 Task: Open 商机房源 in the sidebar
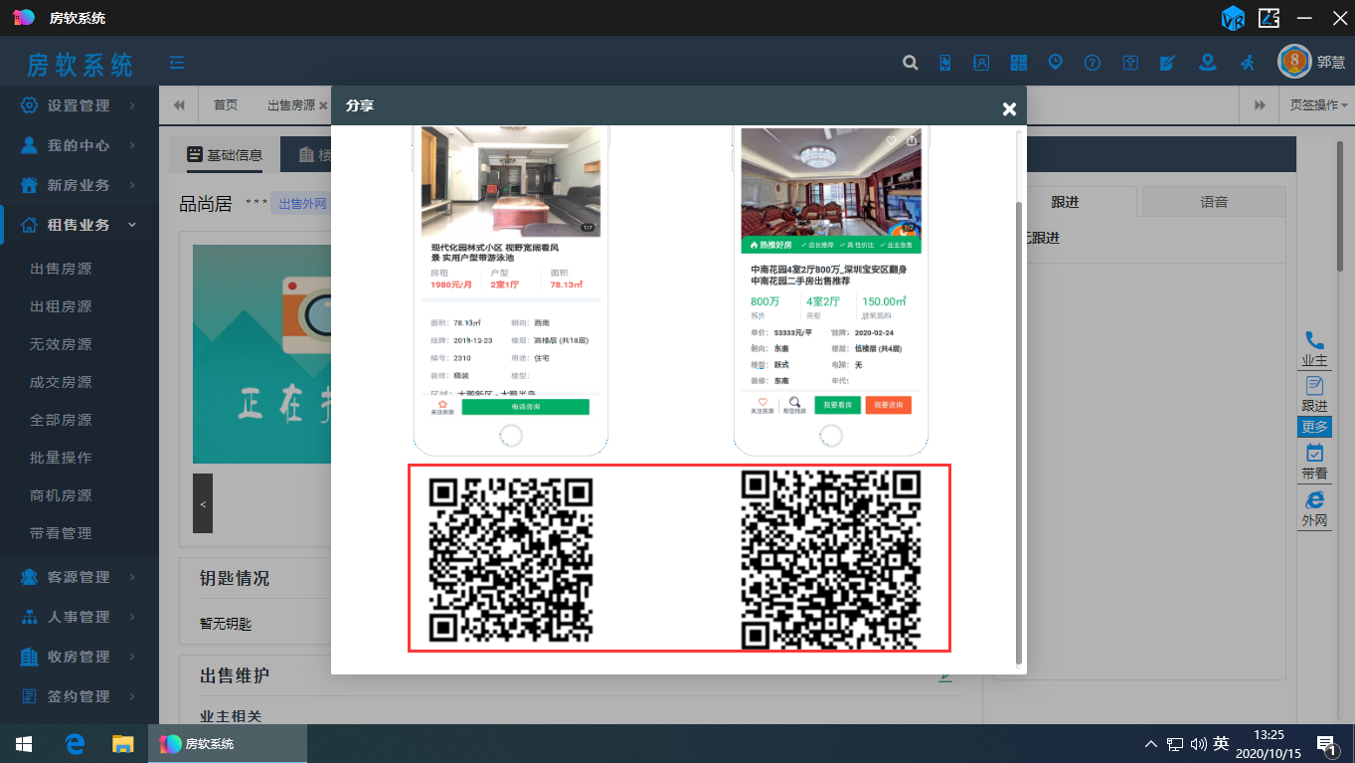tap(61, 495)
